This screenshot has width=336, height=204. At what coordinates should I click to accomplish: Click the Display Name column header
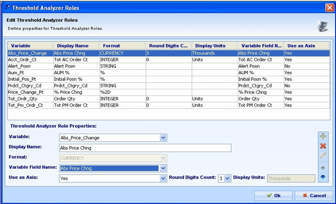point(76,46)
